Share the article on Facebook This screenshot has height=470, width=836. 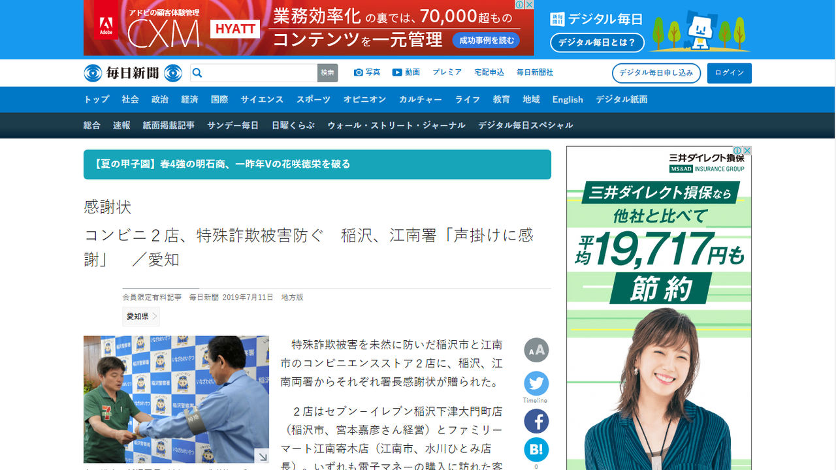[536, 422]
